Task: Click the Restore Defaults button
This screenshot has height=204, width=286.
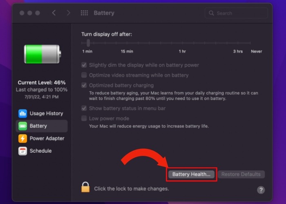Action: [241, 174]
